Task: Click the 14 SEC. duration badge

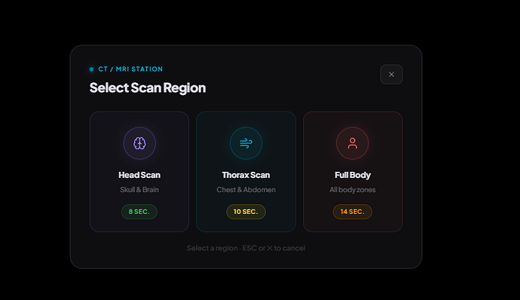Action: pos(353,212)
